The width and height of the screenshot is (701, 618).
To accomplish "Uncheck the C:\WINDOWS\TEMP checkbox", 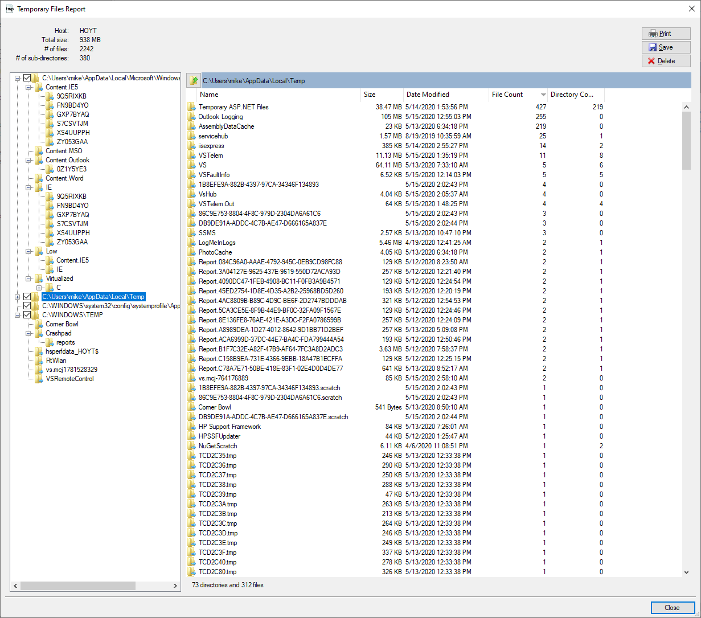I will 27,315.
